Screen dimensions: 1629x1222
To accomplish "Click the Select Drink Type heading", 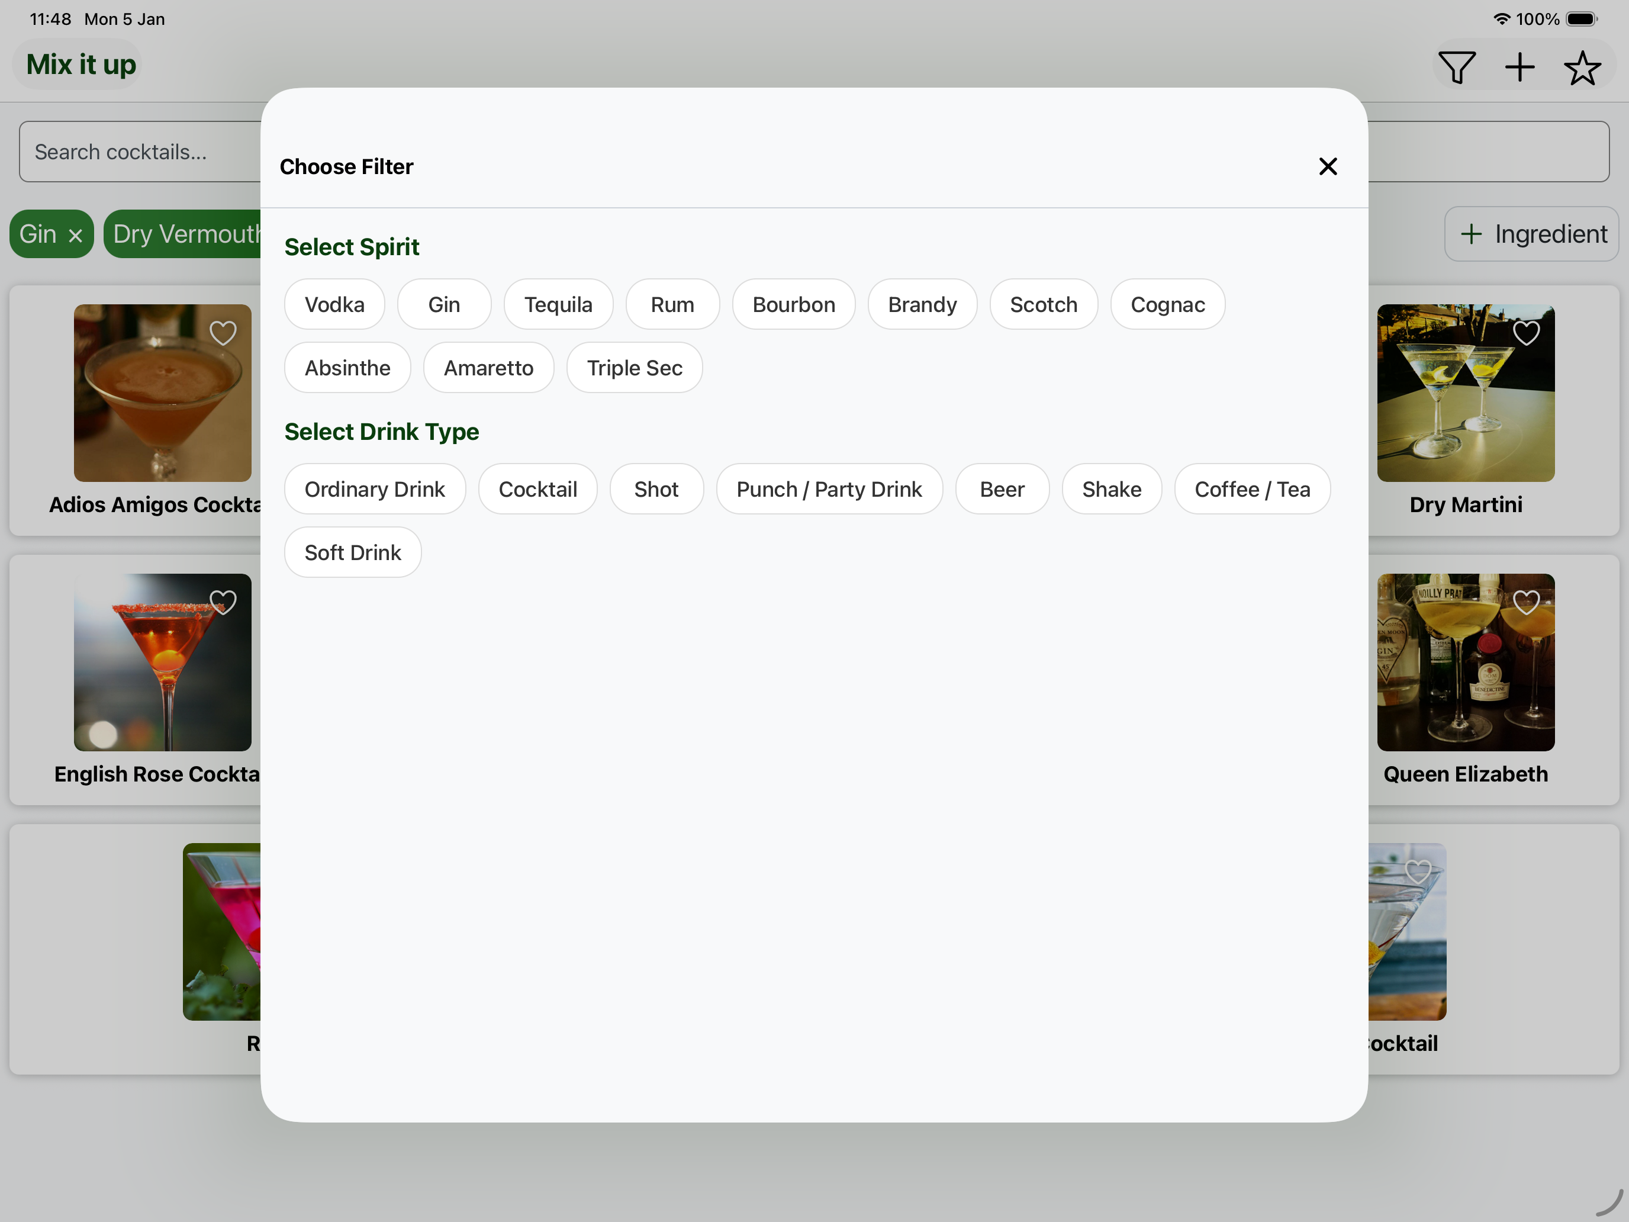I will pos(381,432).
